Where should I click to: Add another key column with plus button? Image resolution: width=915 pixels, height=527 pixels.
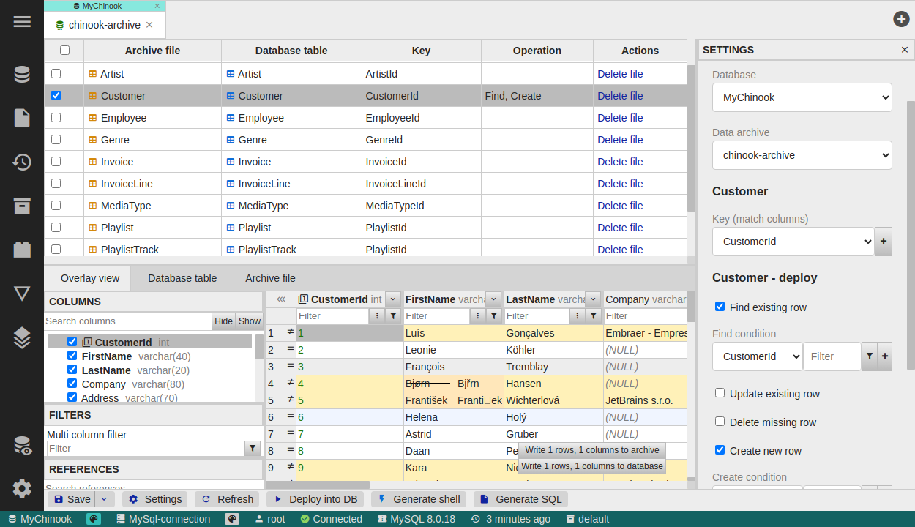[x=884, y=242]
